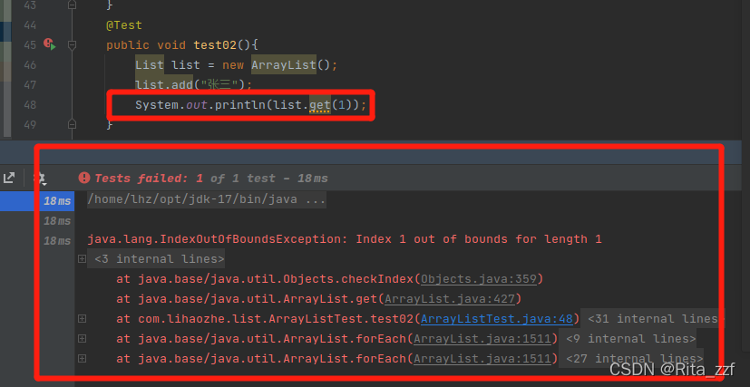Viewport: 750px width, 387px height.
Task: Open ArrayList.java:1511 link before <27 internal lines>
Action: 482,359
